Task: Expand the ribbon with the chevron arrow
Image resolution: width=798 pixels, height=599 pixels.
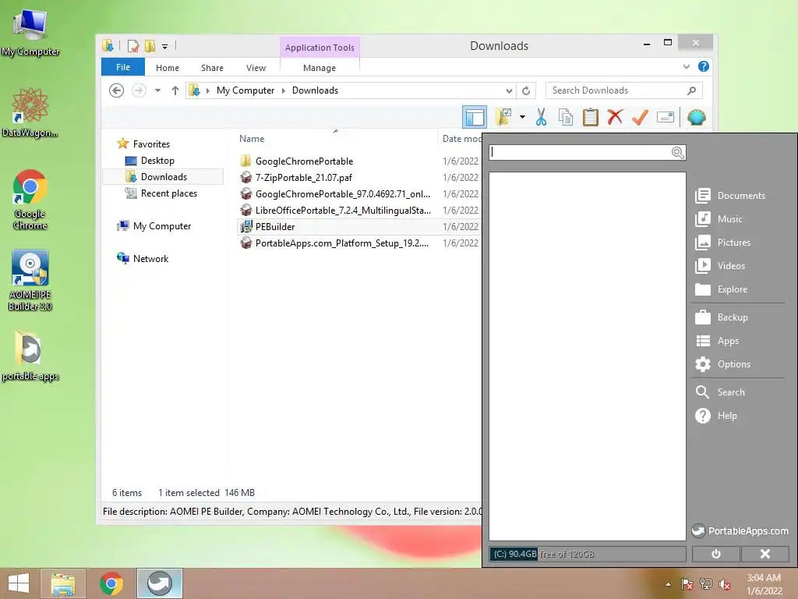Action: (x=687, y=67)
